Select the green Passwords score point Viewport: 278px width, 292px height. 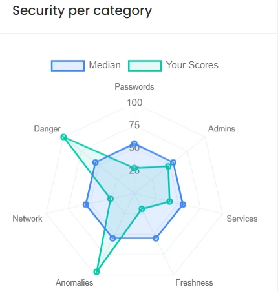point(134,168)
